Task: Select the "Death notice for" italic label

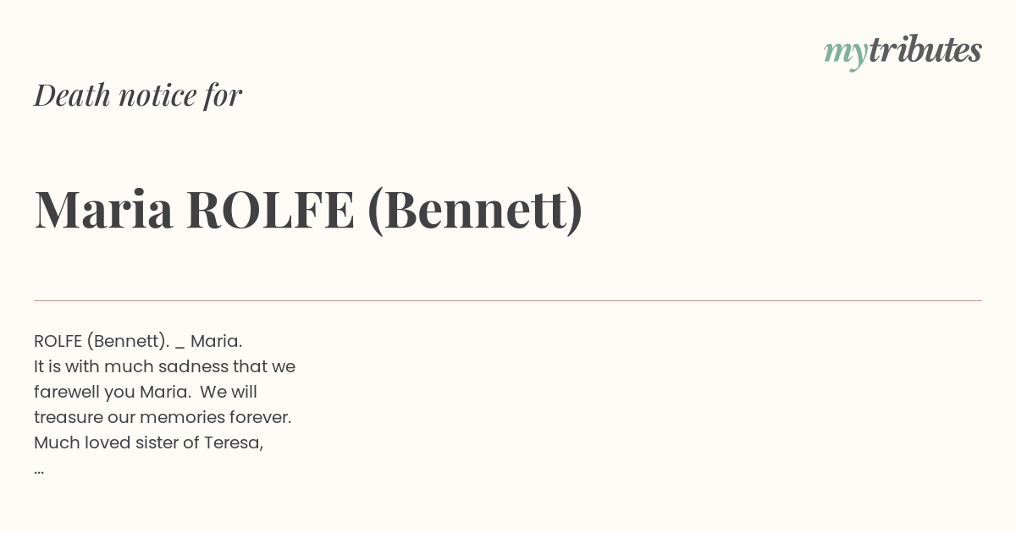Action: click(x=138, y=95)
